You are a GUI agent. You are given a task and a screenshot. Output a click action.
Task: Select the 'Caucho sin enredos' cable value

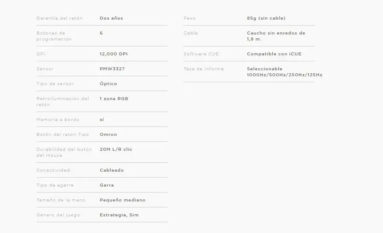click(276, 33)
